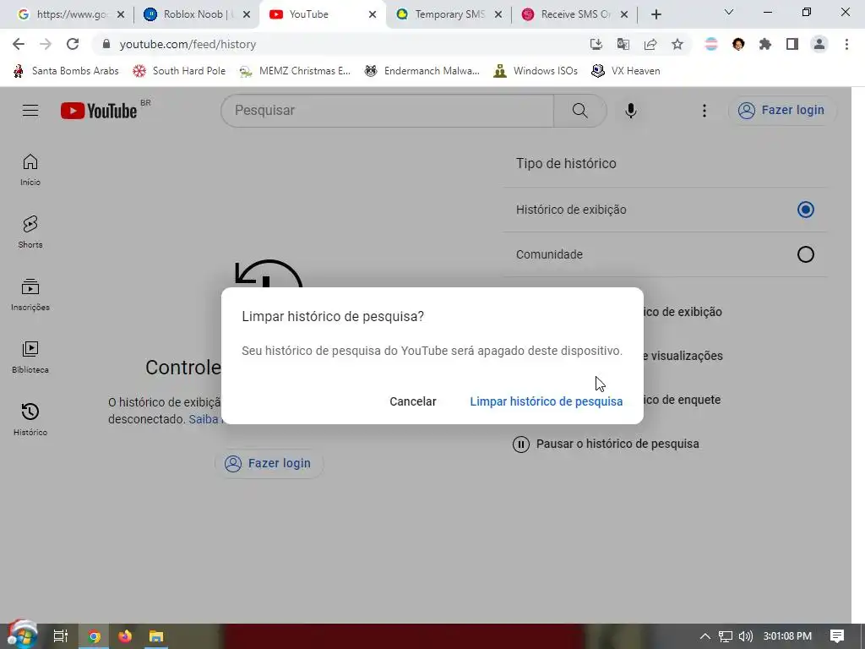Click Pausar o histórico de pesquisa
Screen dimensions: 865x649
tap(606, 444)
